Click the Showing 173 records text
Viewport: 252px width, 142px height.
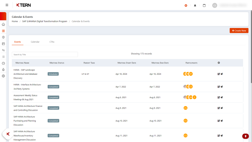[x=141, y=54]
